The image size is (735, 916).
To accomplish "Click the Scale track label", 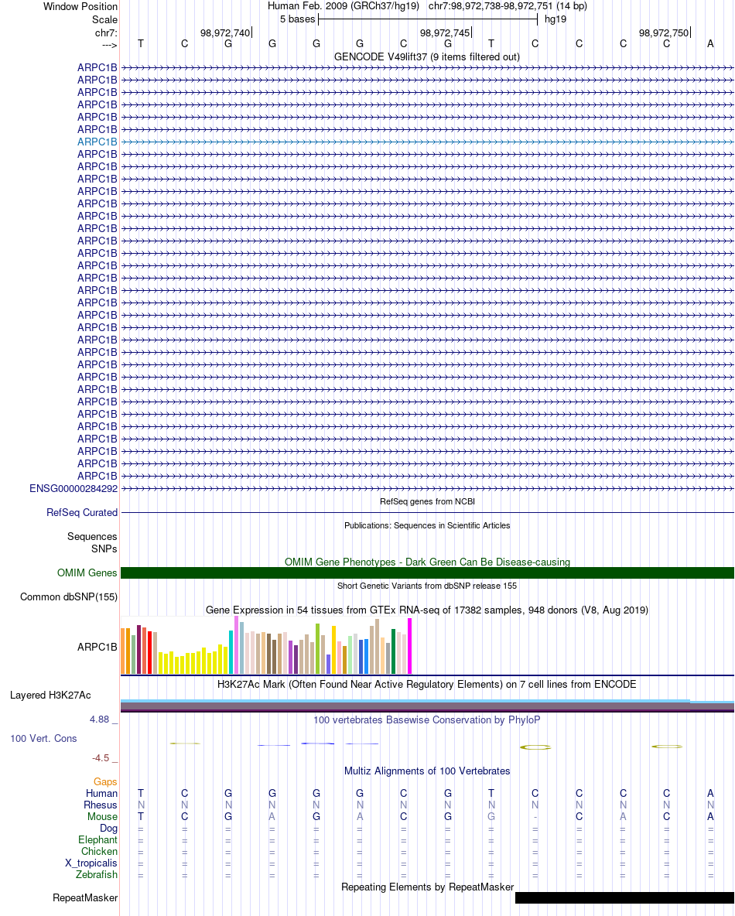I will 104,19.
